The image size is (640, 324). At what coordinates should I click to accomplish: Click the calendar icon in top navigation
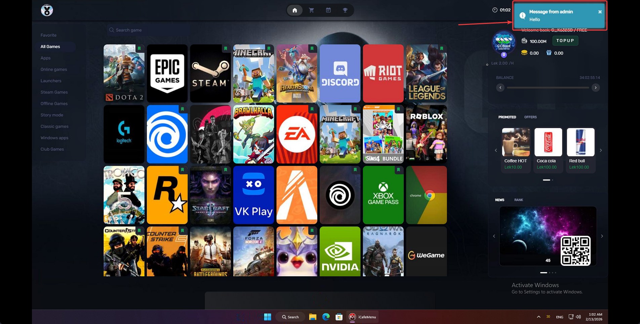328,10
